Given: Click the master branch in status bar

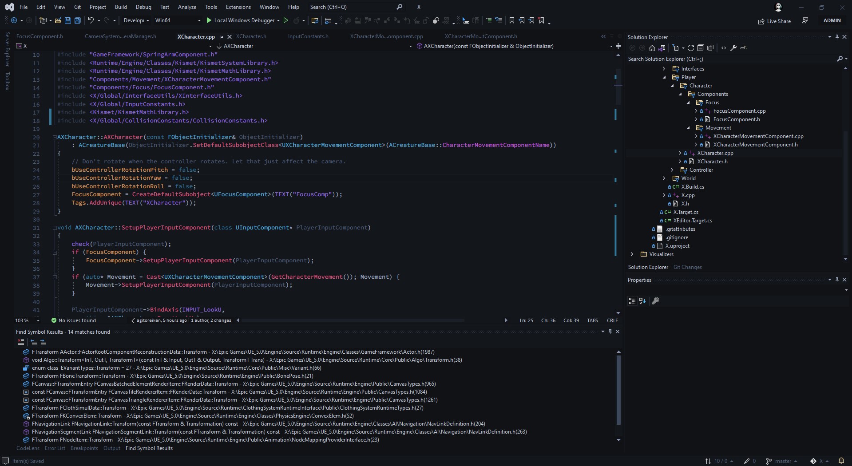Looking at the screenshot, I should (782, 461).
